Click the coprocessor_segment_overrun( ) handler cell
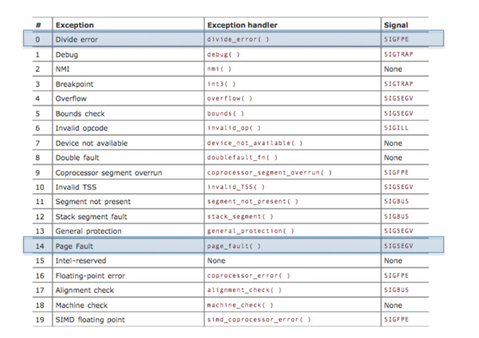This screenshot has height=338, width=479. coord(269,173)
